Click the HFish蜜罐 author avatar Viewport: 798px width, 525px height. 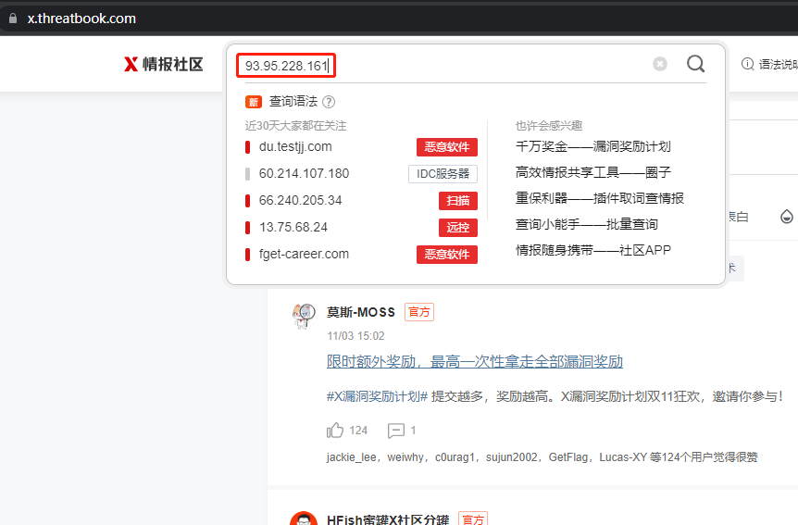[x=304, y=519]
